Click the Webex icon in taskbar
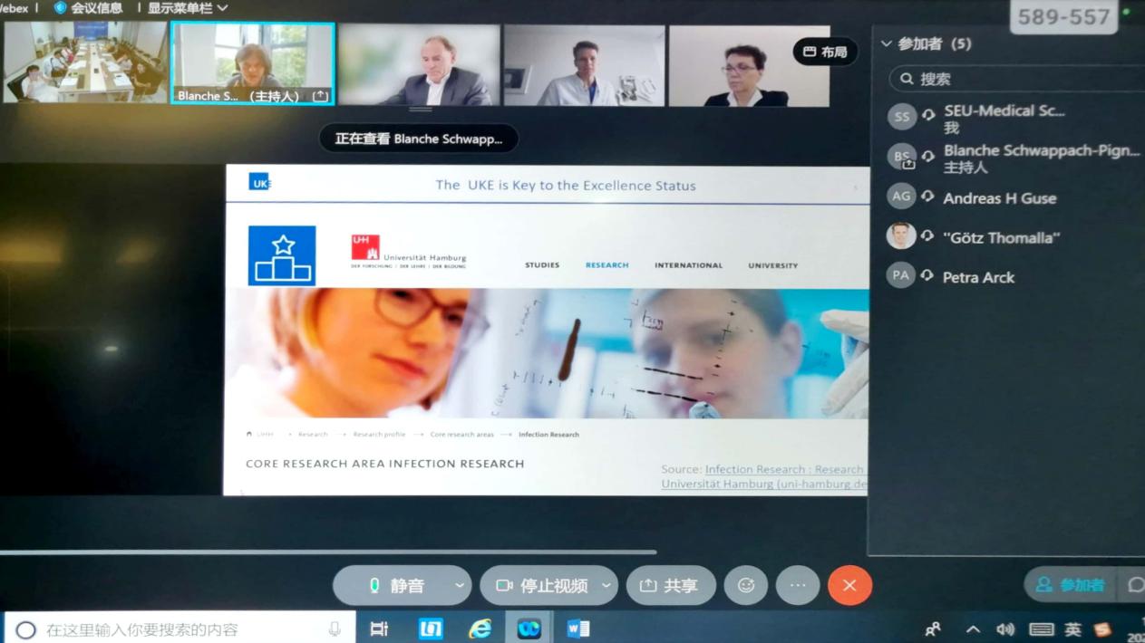1145x643 pixels. [529, 629]
